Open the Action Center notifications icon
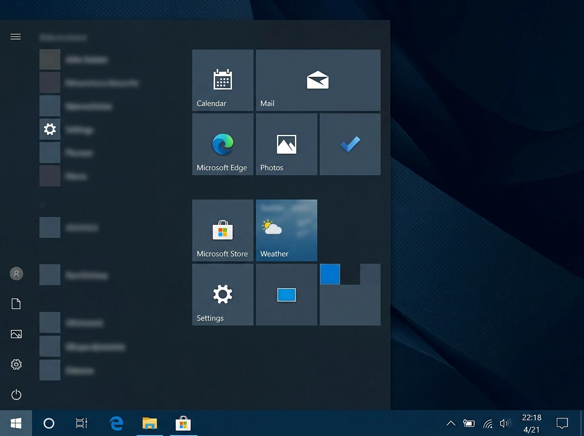Screen dimensions: 584x436 pos(562,423)
